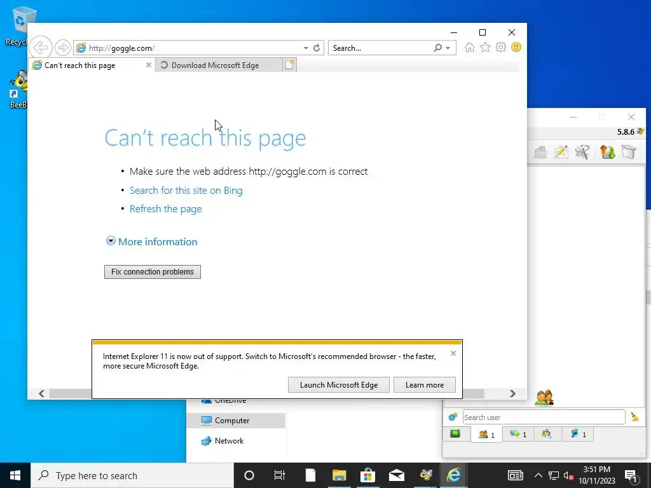651x488 pixels.
Task: Expand the More information section
Action: point(111,241)
